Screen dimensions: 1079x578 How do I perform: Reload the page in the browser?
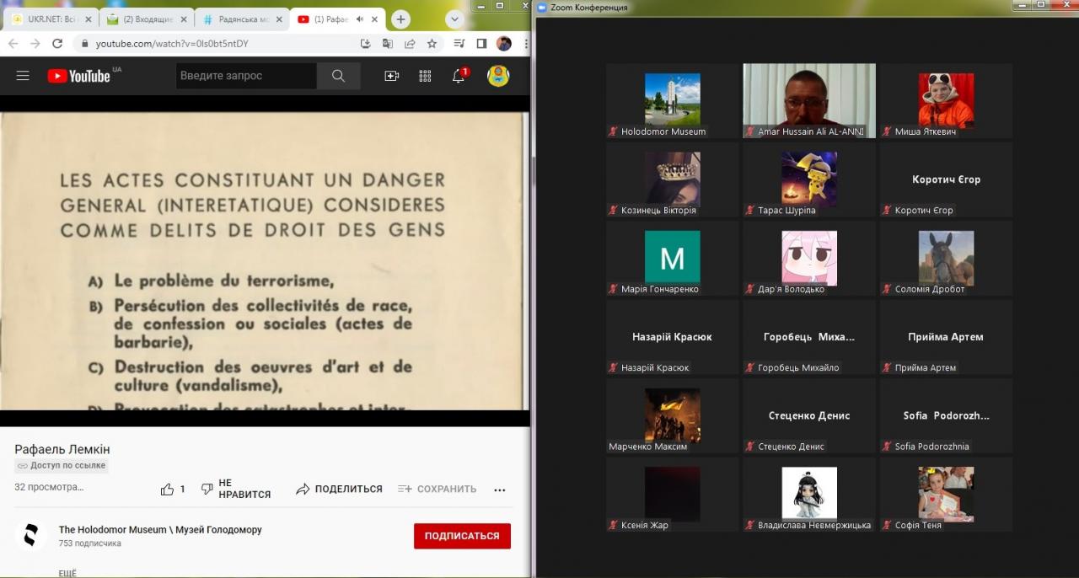(x=57, y=44)
